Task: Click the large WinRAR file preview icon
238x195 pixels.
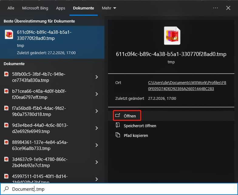Action: click(x=172, y=36)
